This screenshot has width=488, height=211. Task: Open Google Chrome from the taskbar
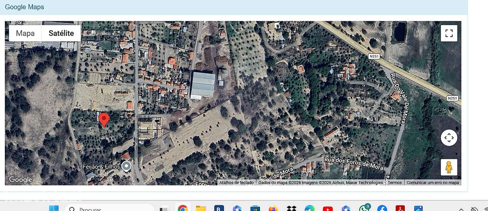183,208
